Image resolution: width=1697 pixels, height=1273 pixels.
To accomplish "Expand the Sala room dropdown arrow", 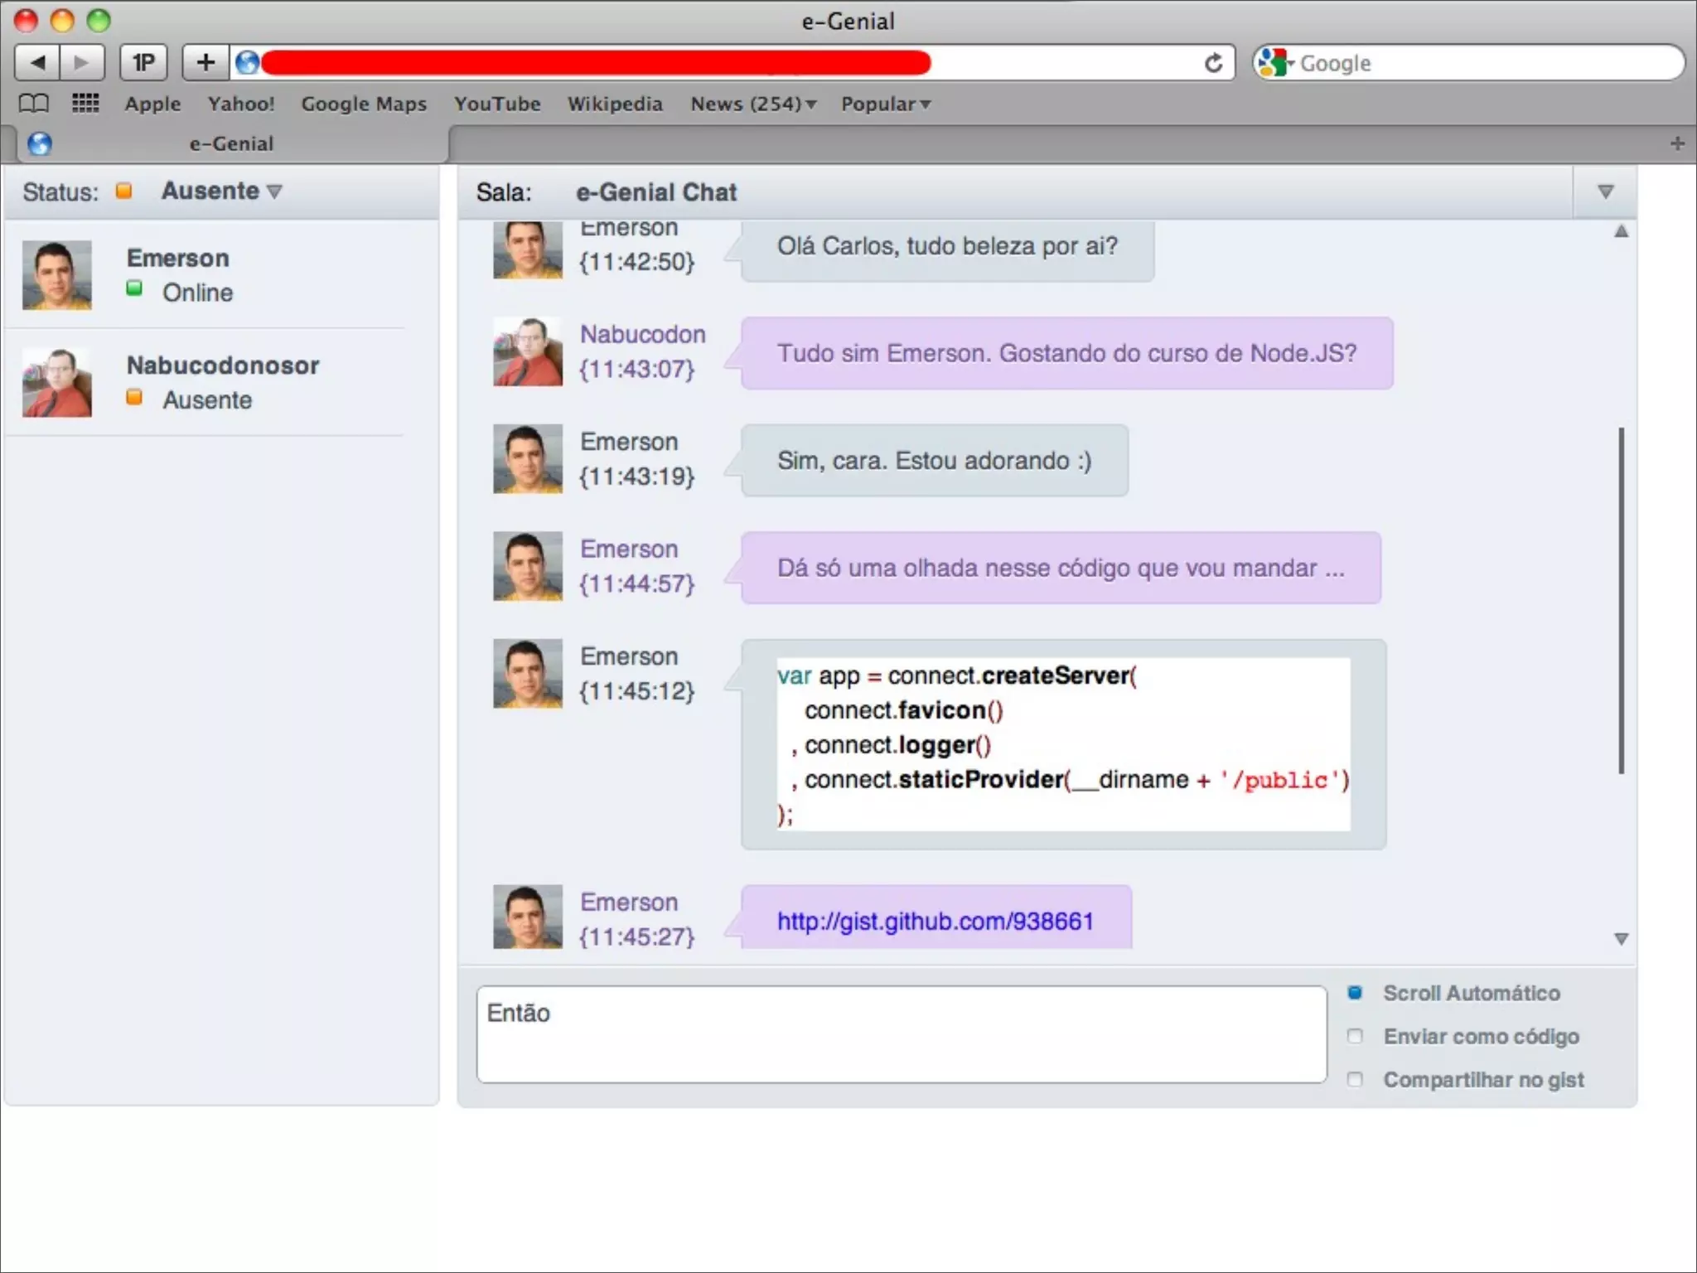I will (x=1605, y=191).
